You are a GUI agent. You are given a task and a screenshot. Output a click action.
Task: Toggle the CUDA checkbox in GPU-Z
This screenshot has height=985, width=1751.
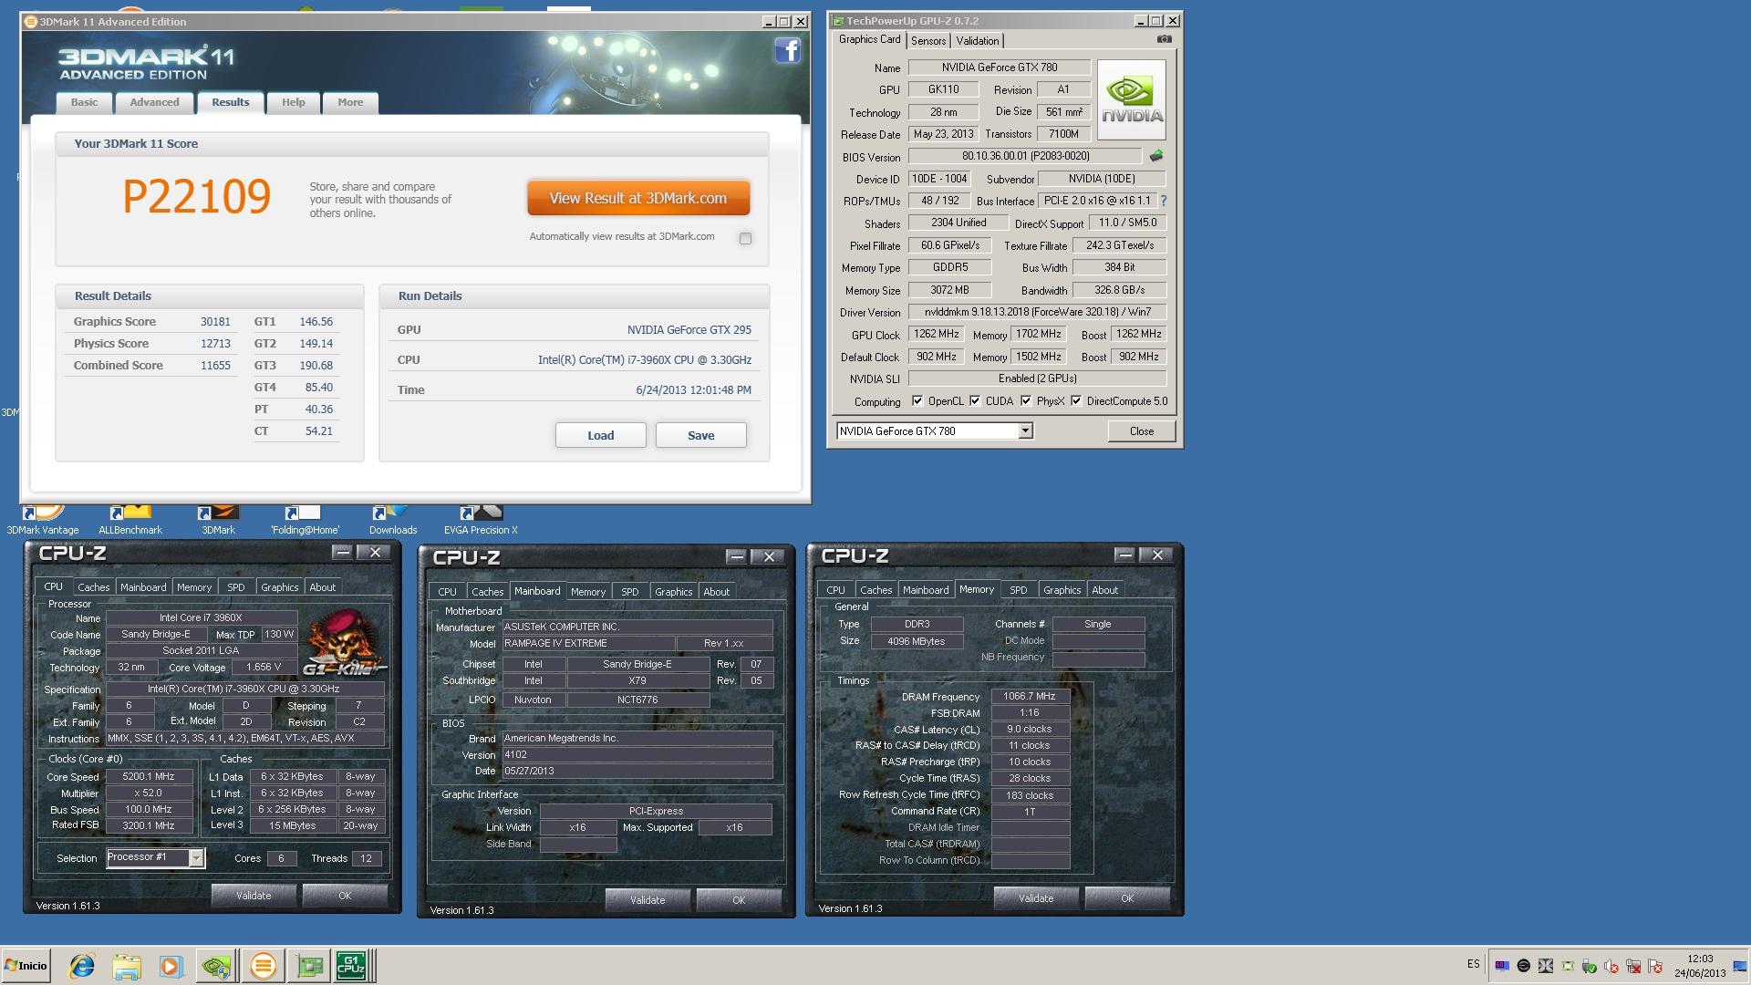pyautogui.click(x=975, y=400)
